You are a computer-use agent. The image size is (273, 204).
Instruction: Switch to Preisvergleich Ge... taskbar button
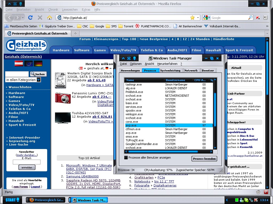pyautogui.click(x=46, y=200)
